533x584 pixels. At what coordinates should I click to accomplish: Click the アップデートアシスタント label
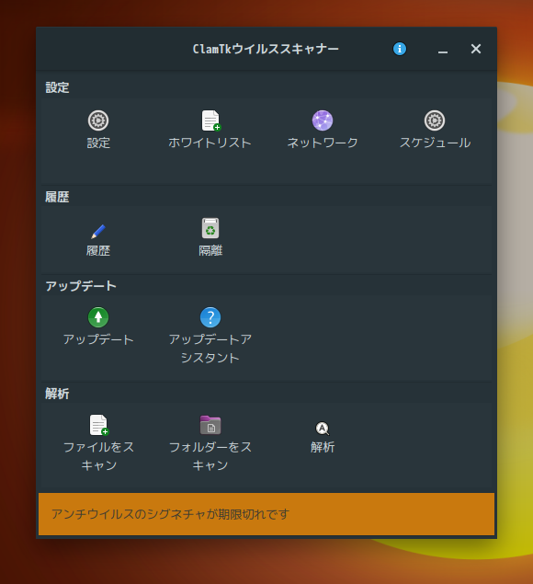(210, 349)
